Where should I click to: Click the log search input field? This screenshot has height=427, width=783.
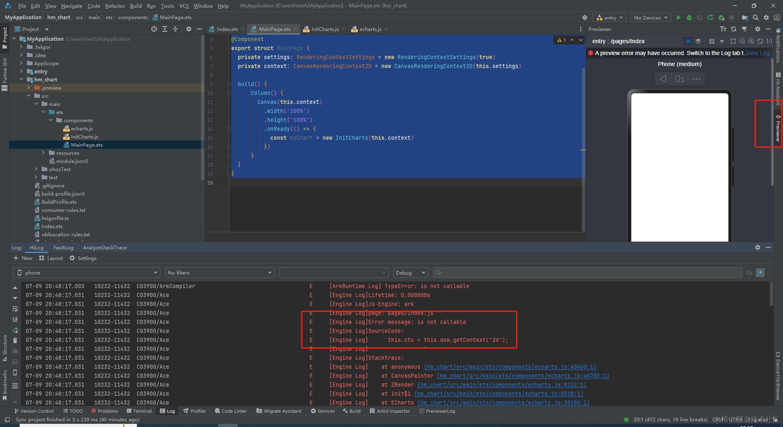pyautogui.click(x=587, y=273)
